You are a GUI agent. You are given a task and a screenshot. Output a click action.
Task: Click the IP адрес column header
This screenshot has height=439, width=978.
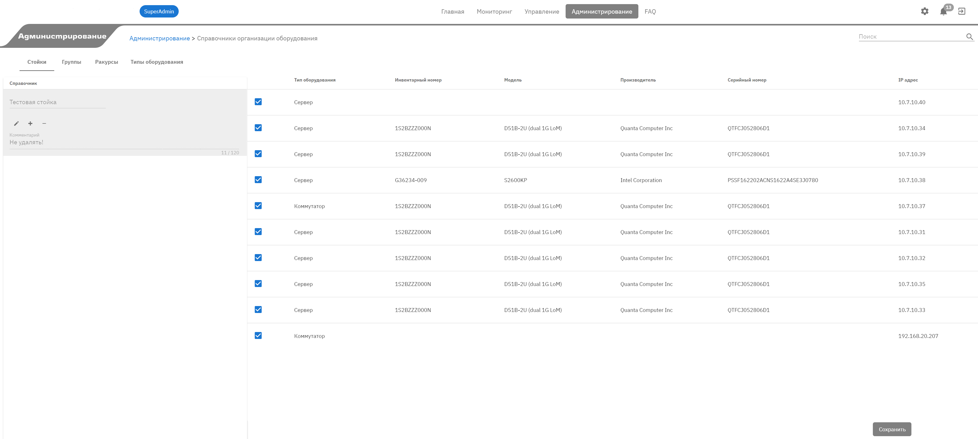pyautogui.click(x=908, y=80)
